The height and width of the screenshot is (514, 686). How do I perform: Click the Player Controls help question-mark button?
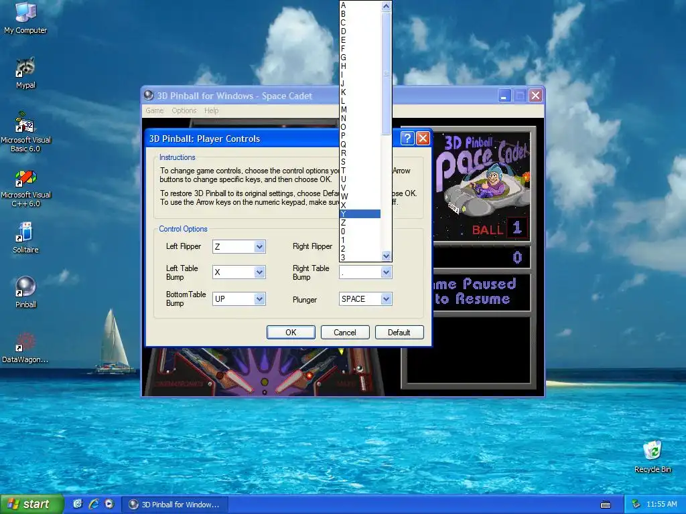point(407,139)
